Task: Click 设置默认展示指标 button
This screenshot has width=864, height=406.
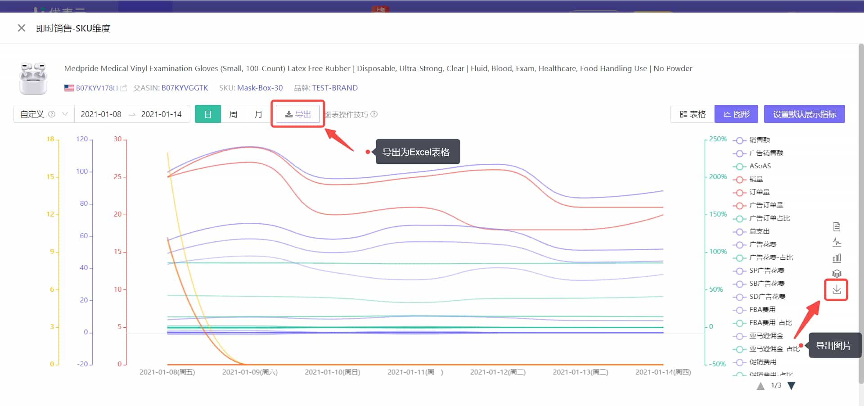Action: point(804,114)
